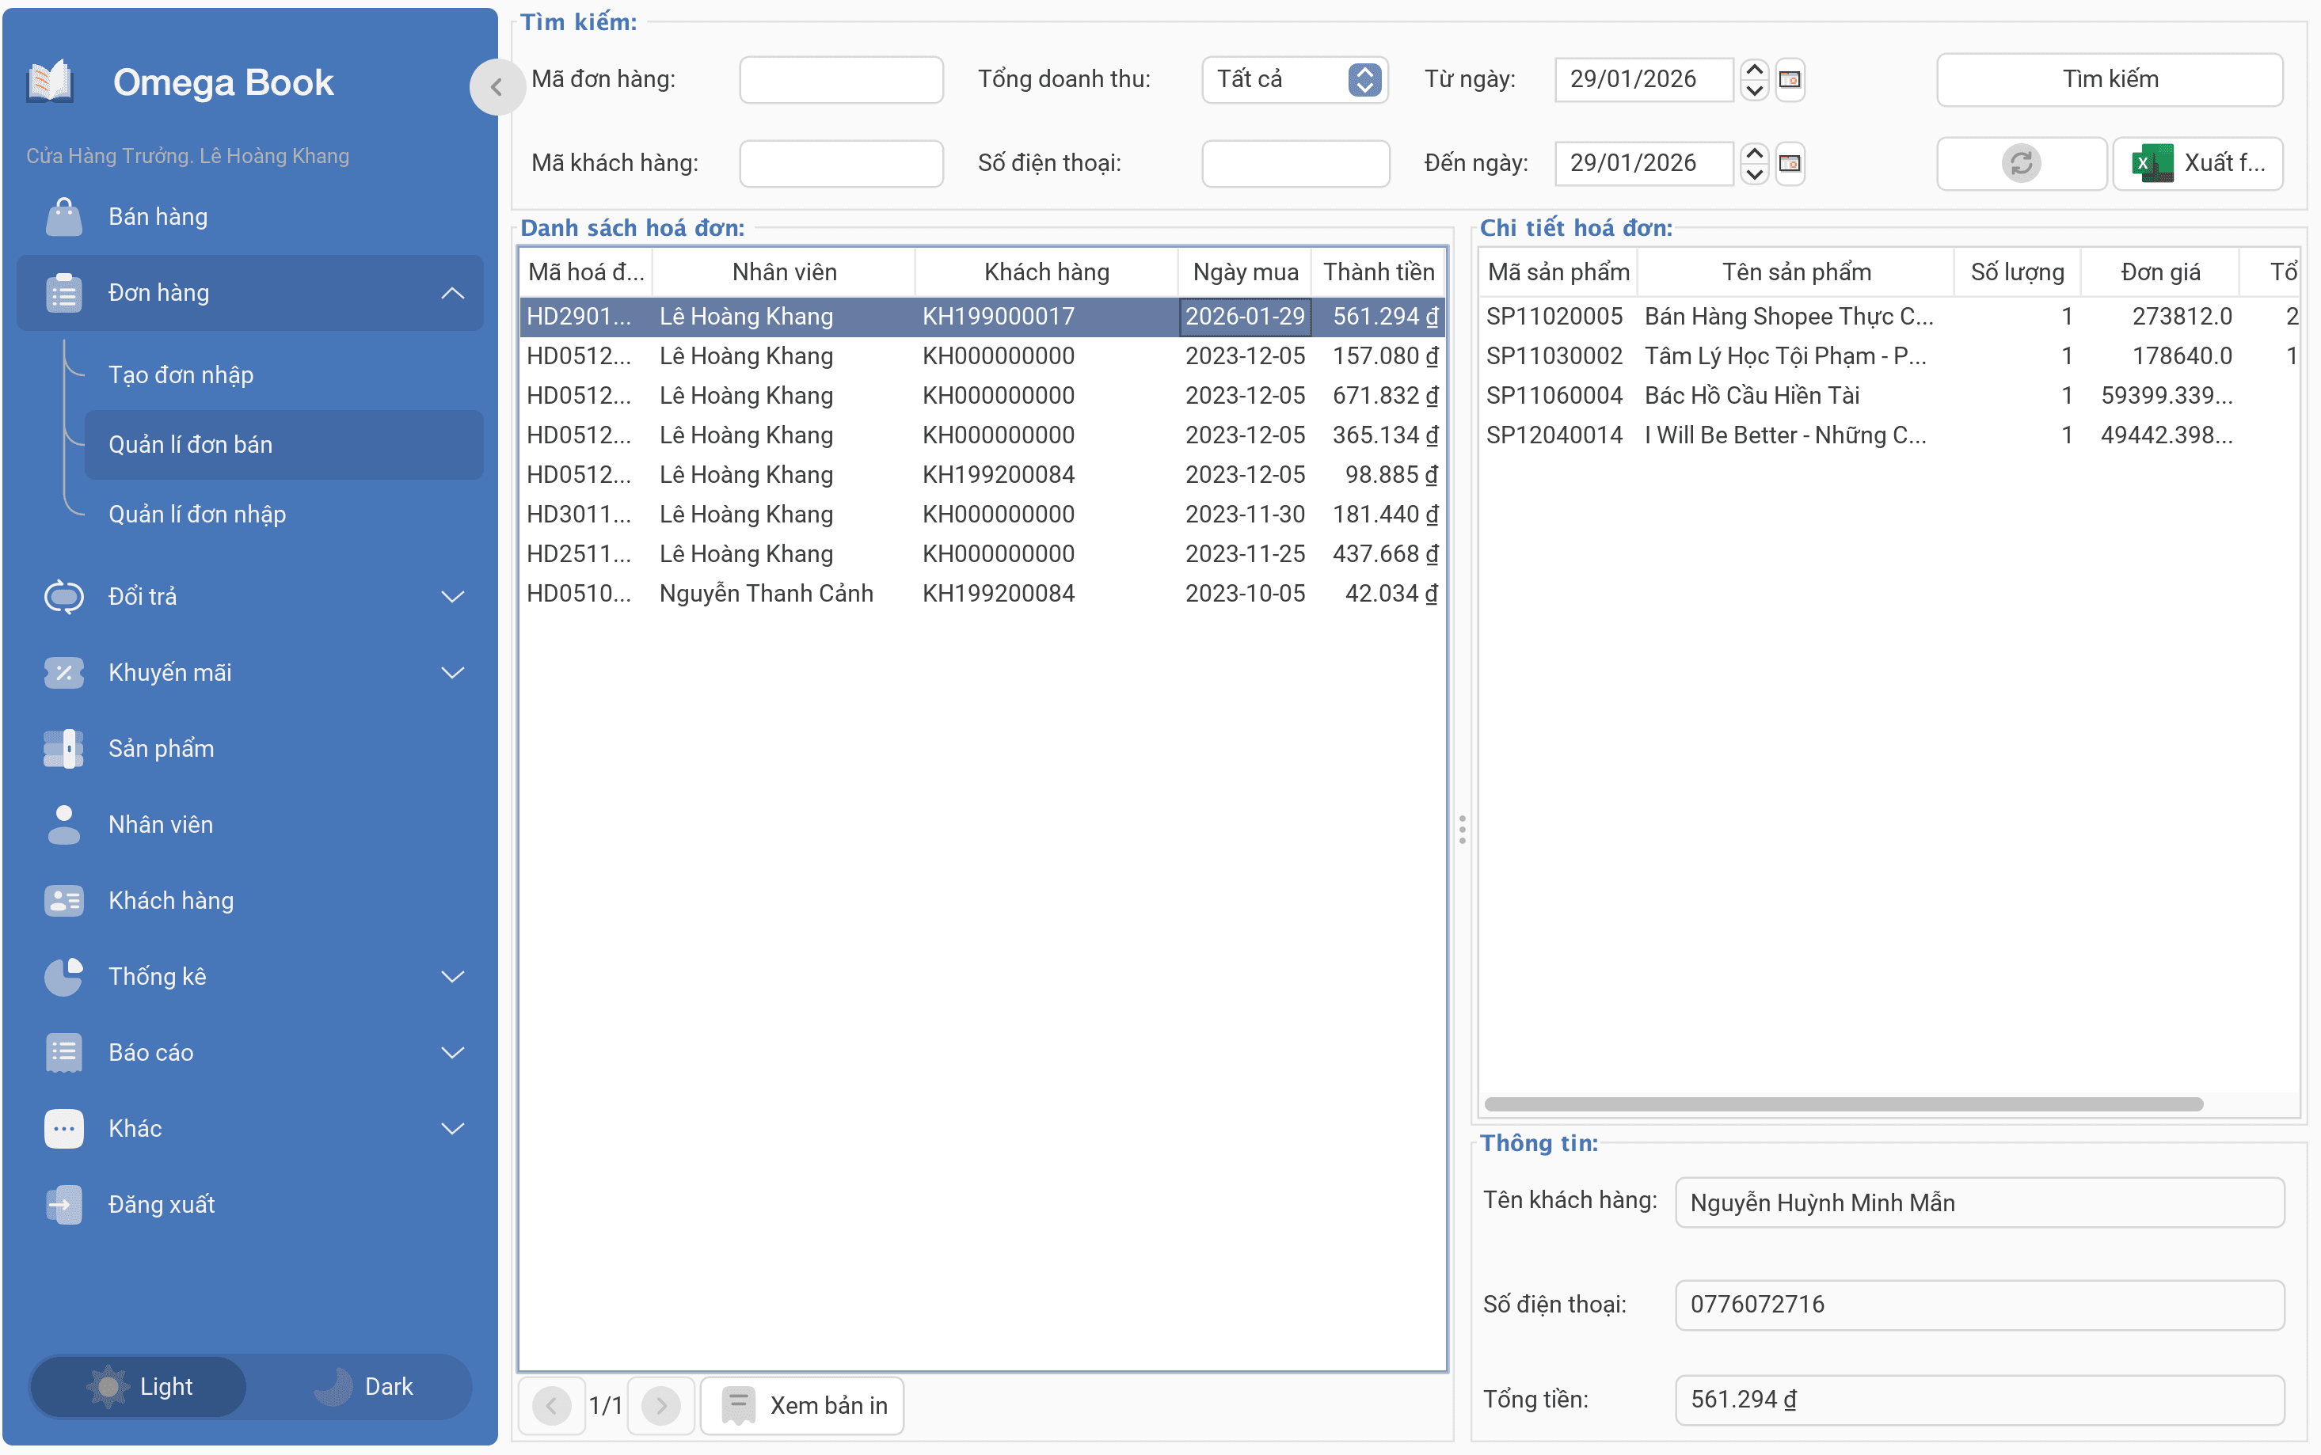Go to next page of invoice list
This screenshot has width=2321, height=1455.
click(661, 1405)
